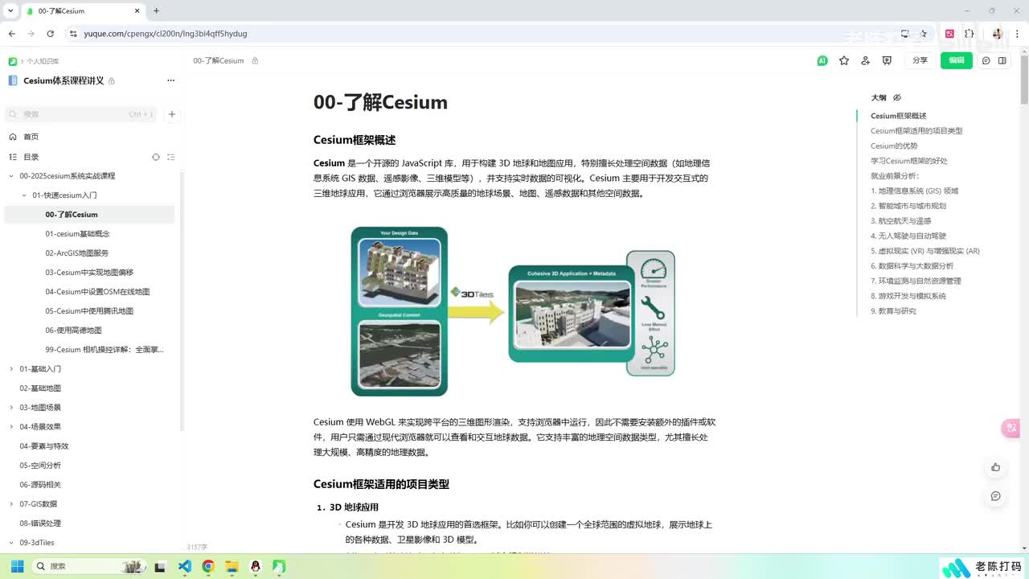Click the 分享 share button
Image resolution: width=1029 pixels, height=579 pixels.
920,60
